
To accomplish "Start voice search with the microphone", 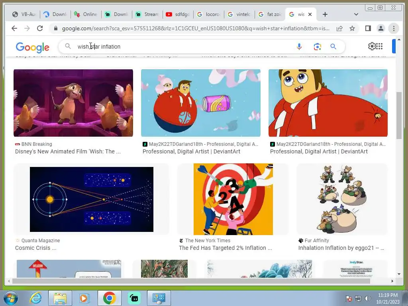I will click(x=299, y=47).
